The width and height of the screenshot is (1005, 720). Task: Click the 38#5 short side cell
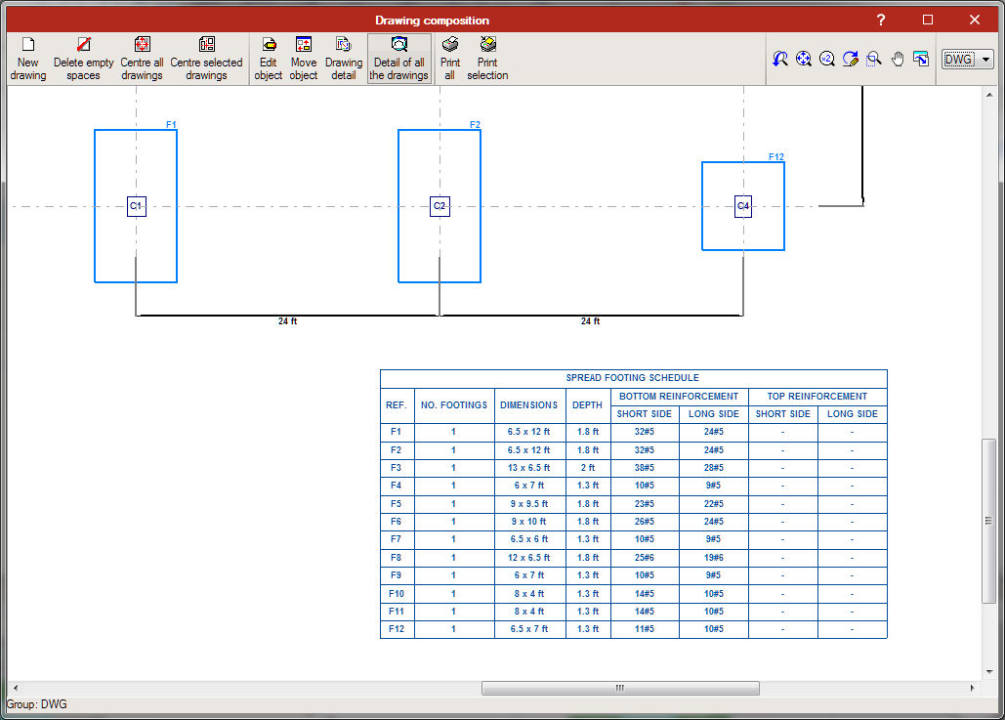[x=645, y=468]
